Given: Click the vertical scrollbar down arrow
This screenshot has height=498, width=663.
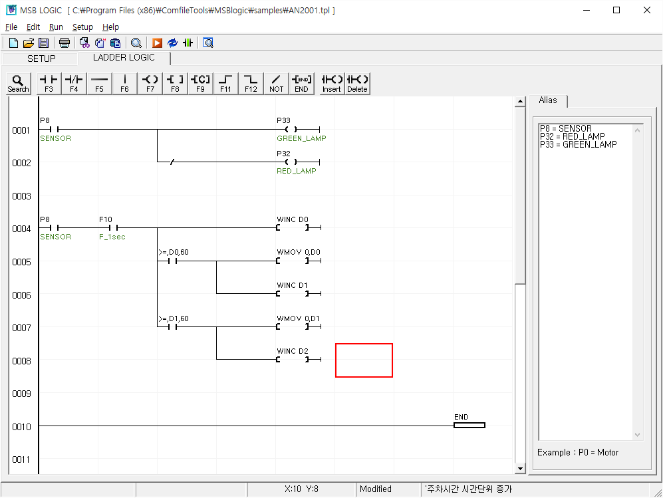Looking at the screenshot, I should click(x=521, y=468).
